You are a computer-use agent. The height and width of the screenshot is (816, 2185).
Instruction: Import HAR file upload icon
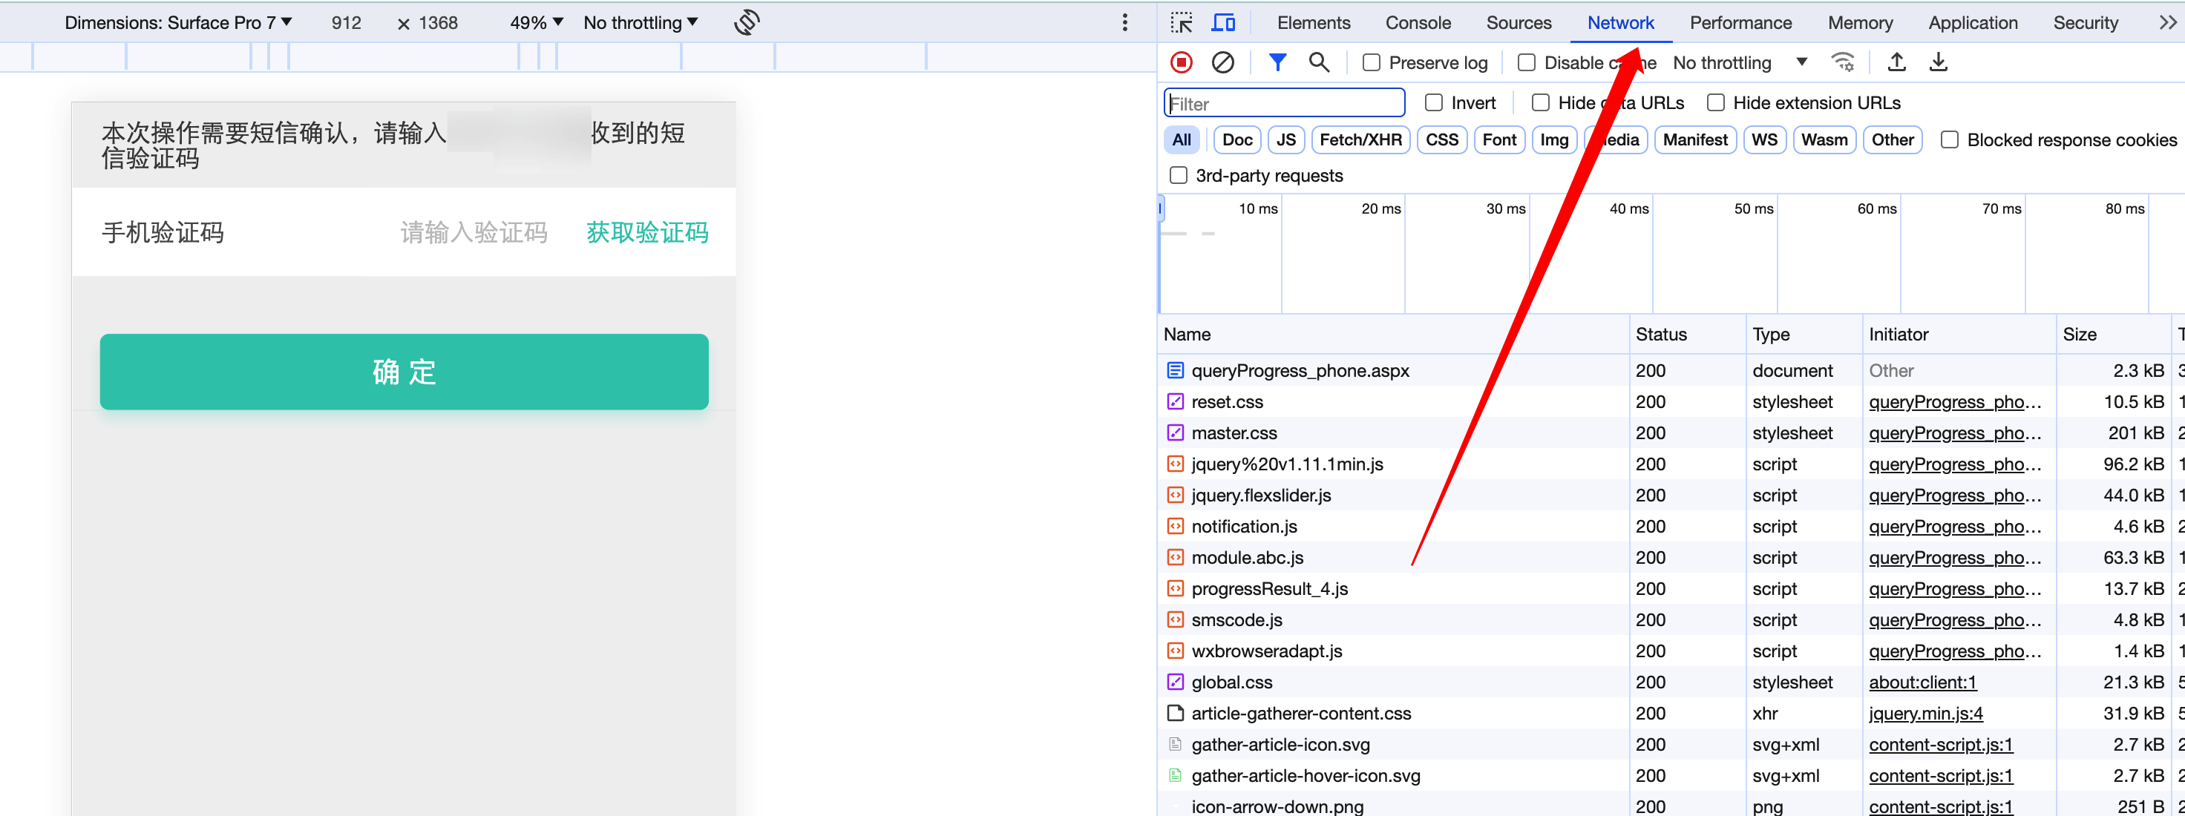[1896, 62]
